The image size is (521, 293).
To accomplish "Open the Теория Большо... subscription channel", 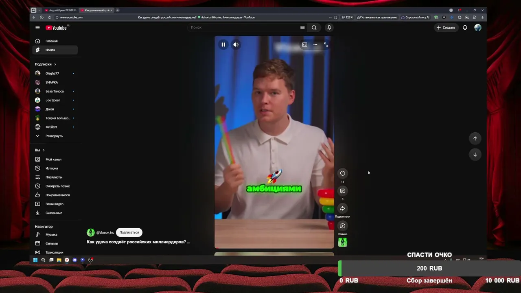I will (x=55, y=118).
